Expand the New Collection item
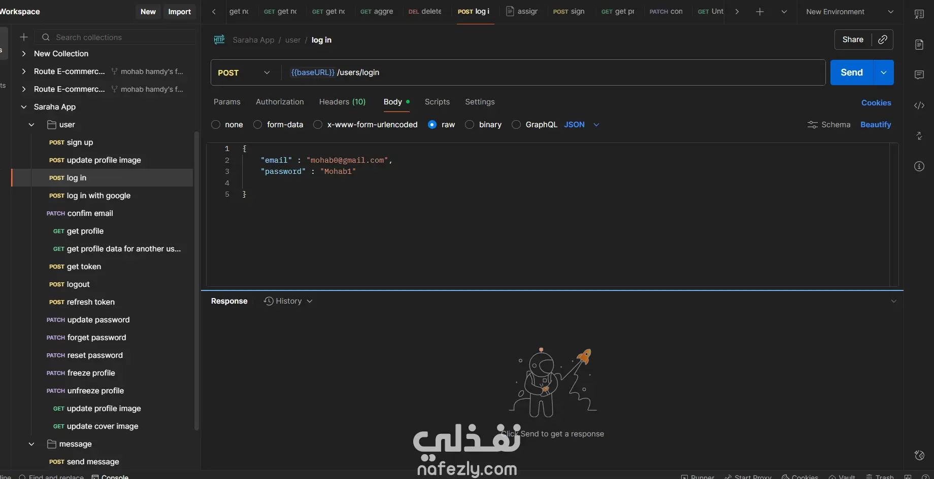 [x=24, y=54]
